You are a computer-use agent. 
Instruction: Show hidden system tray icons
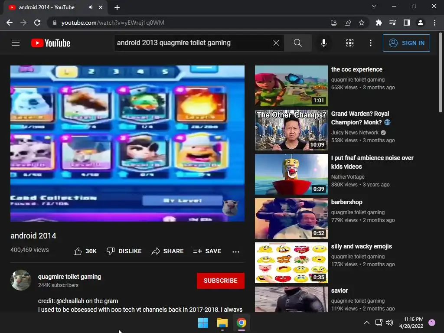(366, 323)
